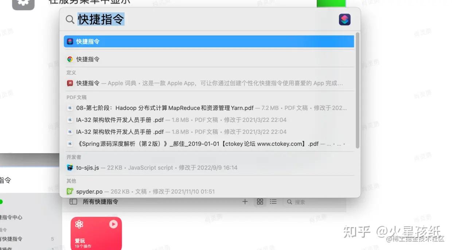Switch Shortcuts to grid view

click(260, 202)
